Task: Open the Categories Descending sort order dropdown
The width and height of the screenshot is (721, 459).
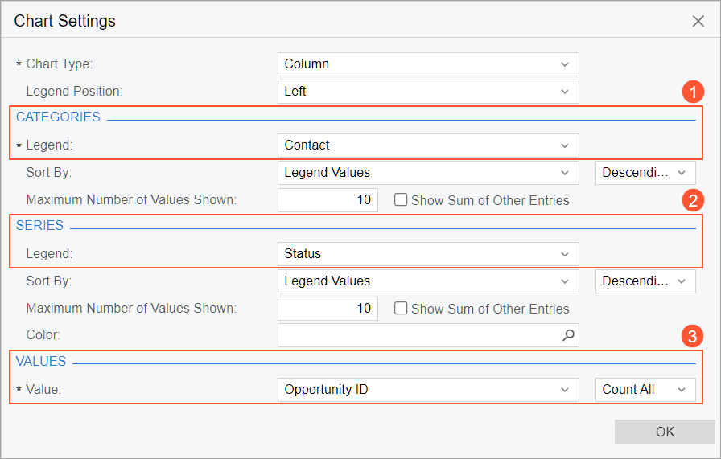Action: pos(645,172)
